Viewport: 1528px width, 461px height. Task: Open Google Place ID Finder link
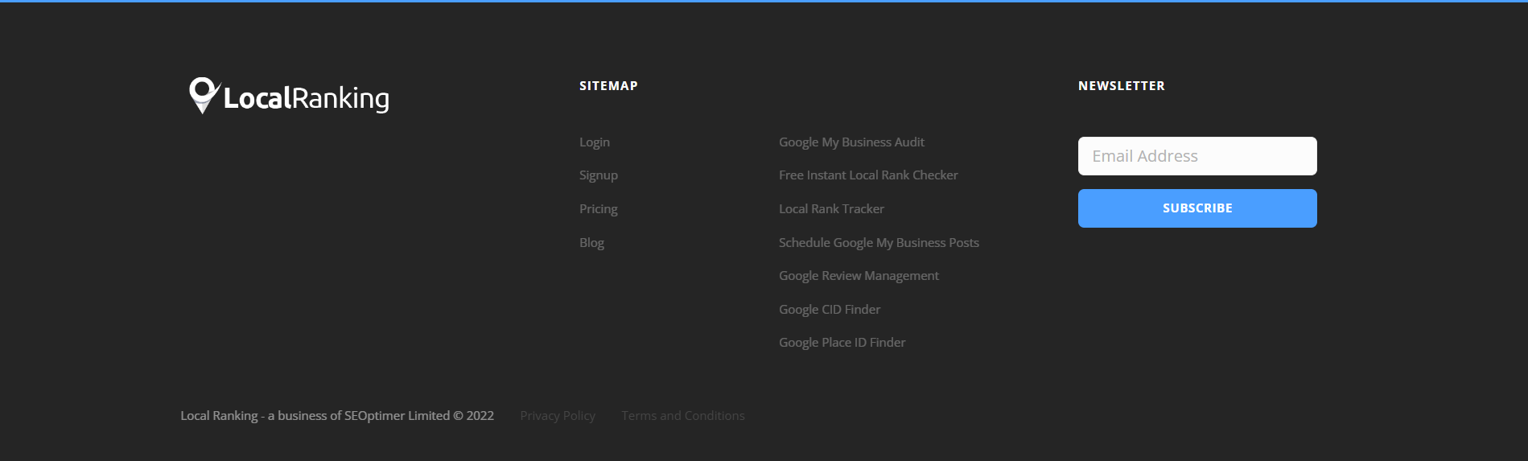click(842, 343)
